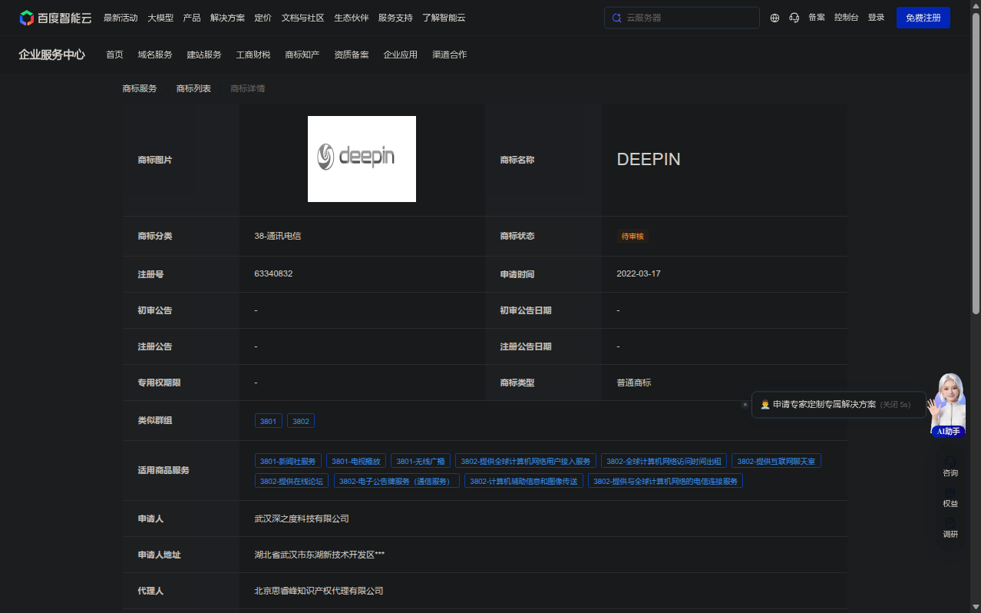Select the 3801-无线广播 tag
981x613 pixels.
[x=421, y=461]
